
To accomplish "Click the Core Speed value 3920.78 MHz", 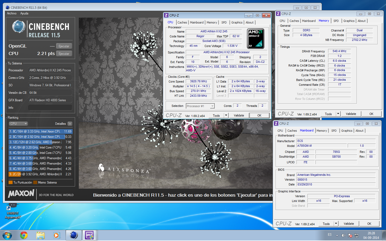I will coord(199,81).
